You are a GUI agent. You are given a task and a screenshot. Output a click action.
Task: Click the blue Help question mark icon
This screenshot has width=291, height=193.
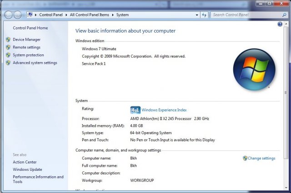280,24
